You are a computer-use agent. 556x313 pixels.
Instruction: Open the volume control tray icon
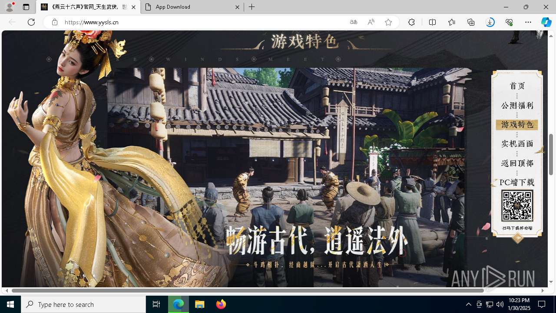(x=500, y=304)
